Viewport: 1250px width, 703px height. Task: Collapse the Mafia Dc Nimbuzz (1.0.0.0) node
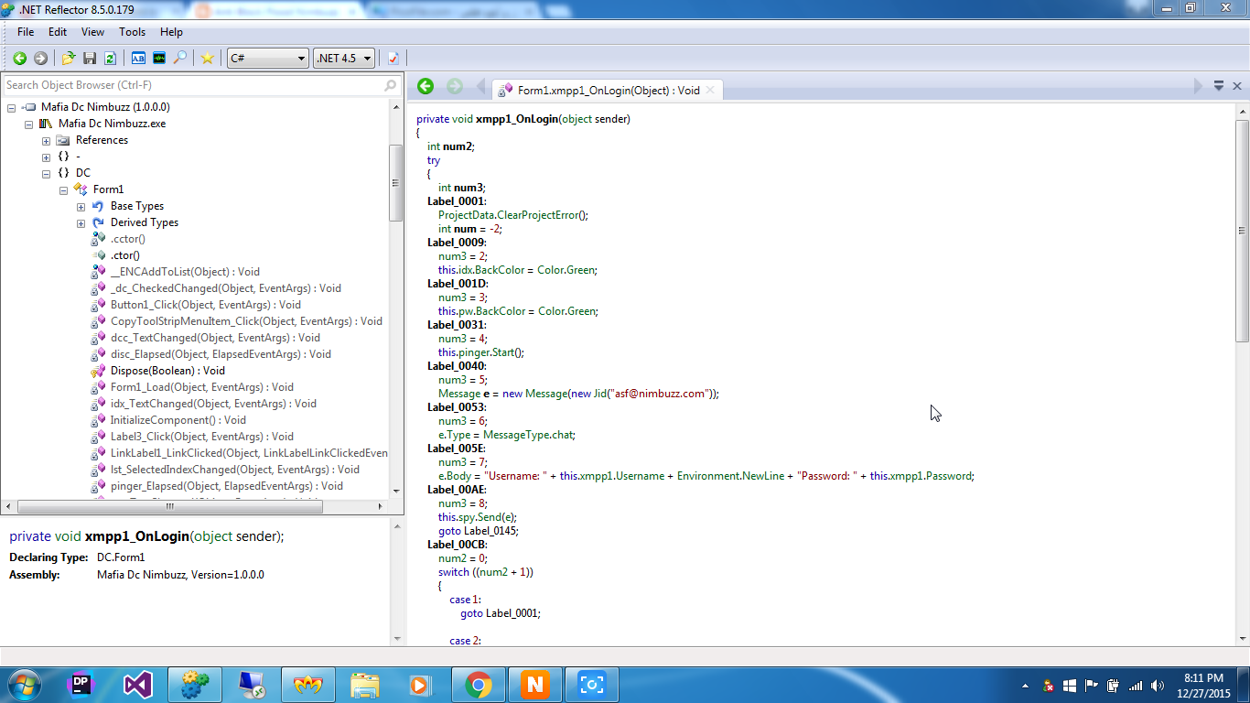12,107
